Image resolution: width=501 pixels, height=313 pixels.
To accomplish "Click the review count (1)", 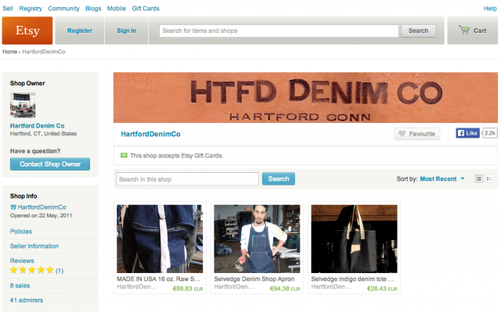I will 59,271.
